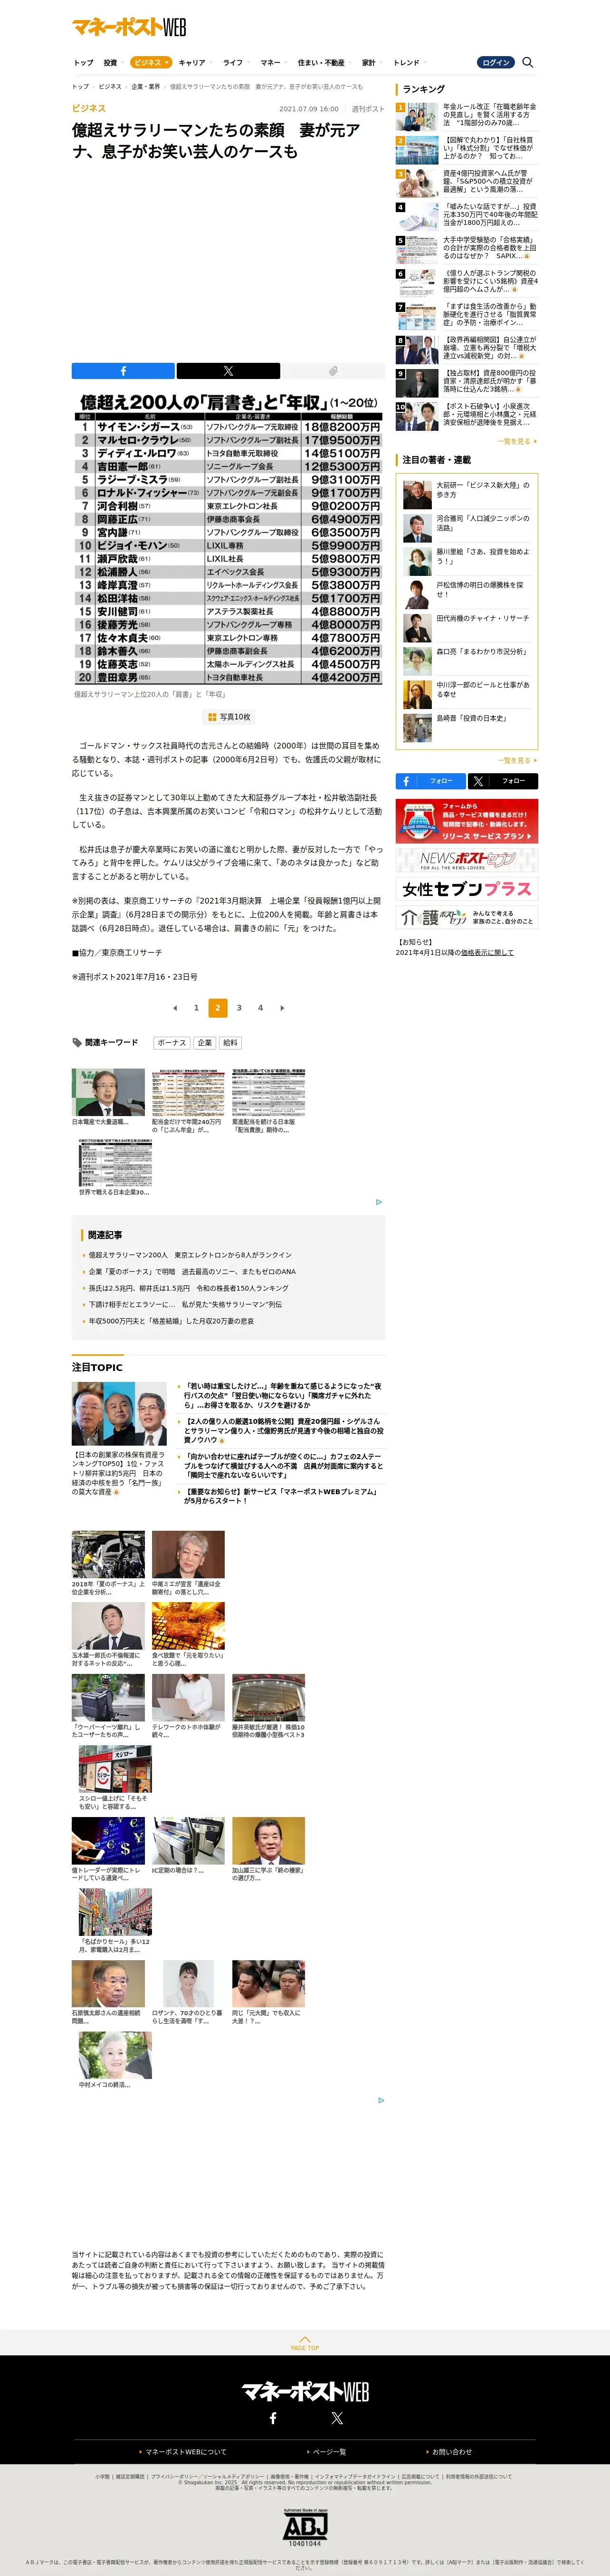Viewport: 610px width, 2576px height.
Task: Copy link using paperclip button
Action: point(333,371)
